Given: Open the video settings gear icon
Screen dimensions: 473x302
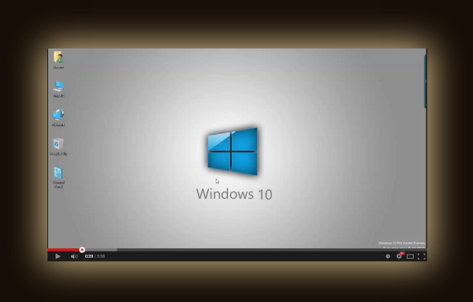Looking at the screenshot, I should (399, 256).
